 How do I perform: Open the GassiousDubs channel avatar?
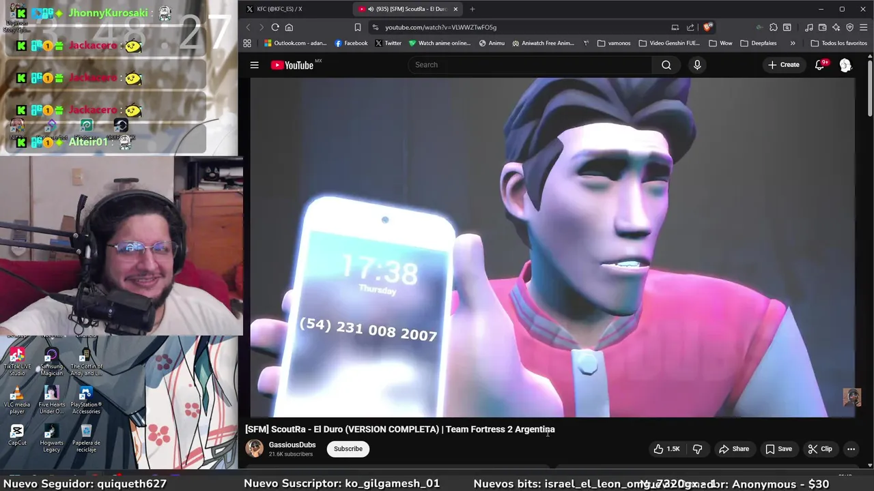[255, 449]
